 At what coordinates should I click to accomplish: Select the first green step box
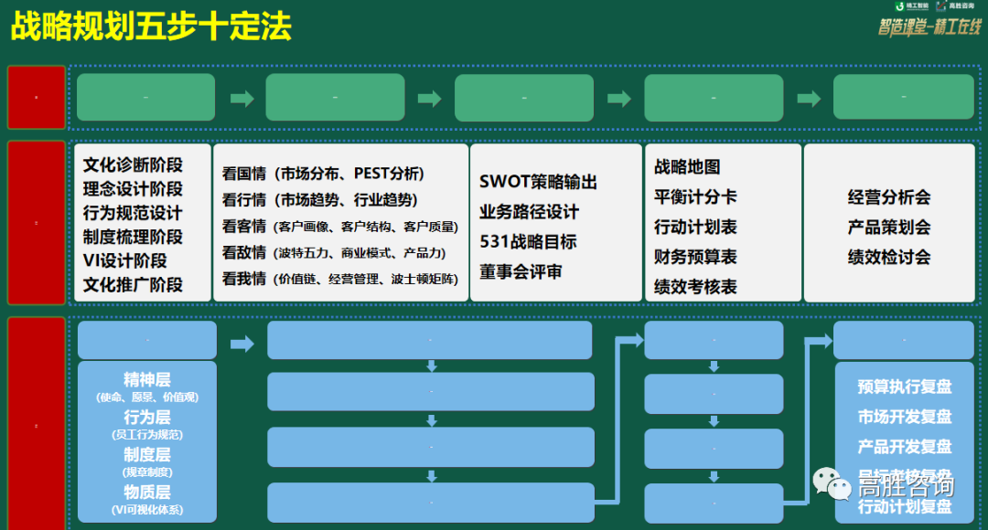coord(145,98)
